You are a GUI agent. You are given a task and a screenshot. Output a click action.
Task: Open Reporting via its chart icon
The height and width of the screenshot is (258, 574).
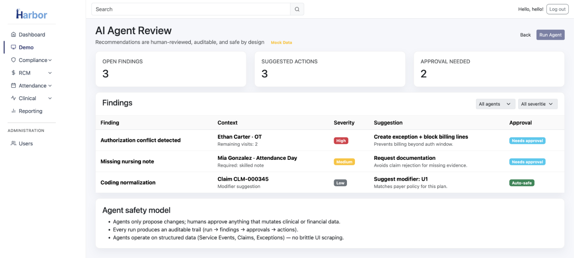[x=13, y=111]
